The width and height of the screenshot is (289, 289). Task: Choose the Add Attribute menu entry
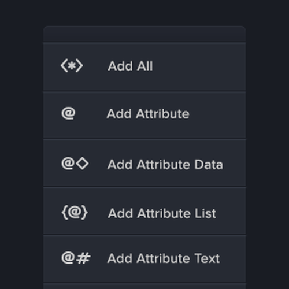pyautogui.click(x=144, y=115)
